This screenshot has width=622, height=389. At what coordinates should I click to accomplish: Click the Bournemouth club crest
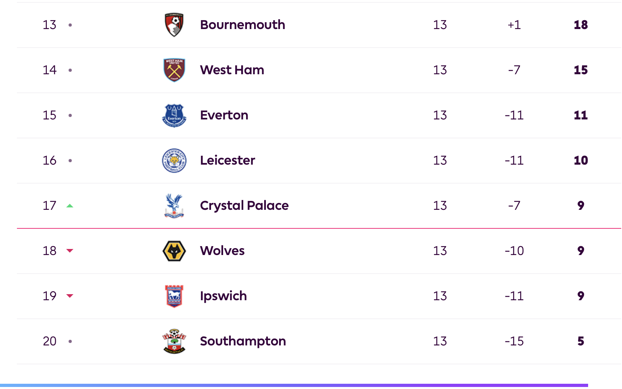[174, 25]
